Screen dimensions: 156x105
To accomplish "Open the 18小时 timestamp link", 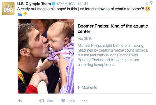I will 83,4.
